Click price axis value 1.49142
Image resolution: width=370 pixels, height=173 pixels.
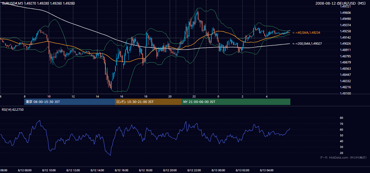(x=345, y=37)
